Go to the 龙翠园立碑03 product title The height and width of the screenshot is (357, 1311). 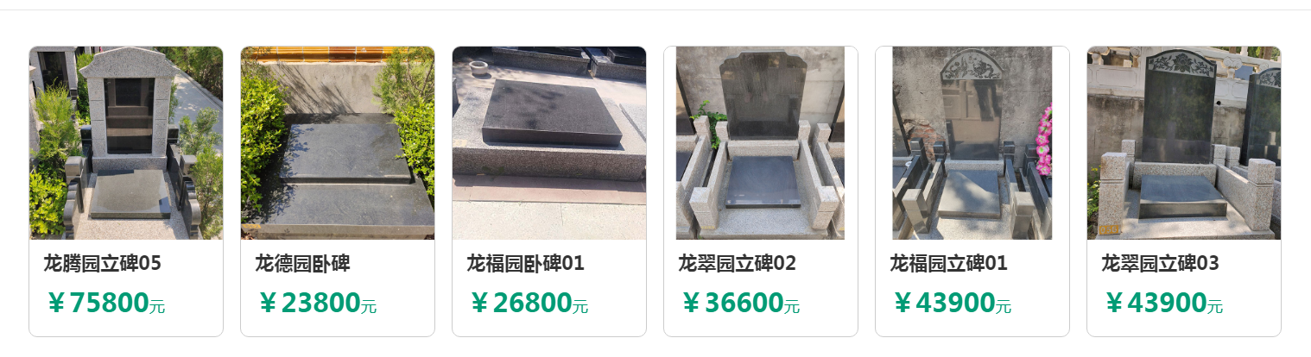[x=1161, y=263]
